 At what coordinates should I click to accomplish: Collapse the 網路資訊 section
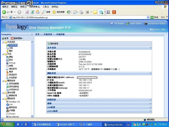(x=151, y=73)
